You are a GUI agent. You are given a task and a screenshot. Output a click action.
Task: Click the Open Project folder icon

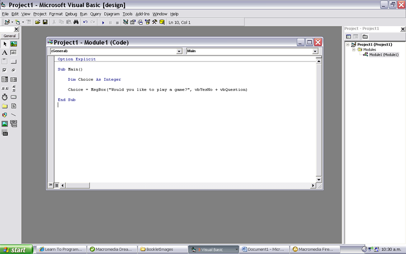coord(38,22)
